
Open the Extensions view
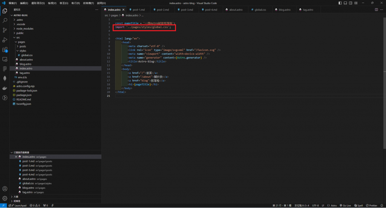[5, 50]
